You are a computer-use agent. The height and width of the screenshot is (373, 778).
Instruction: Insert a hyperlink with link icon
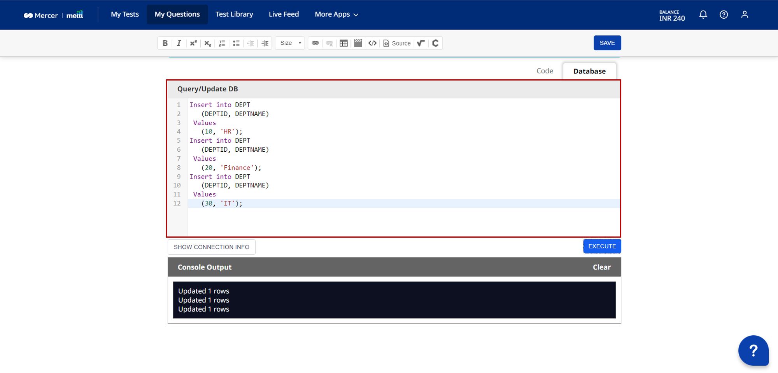tap(315, 43)
